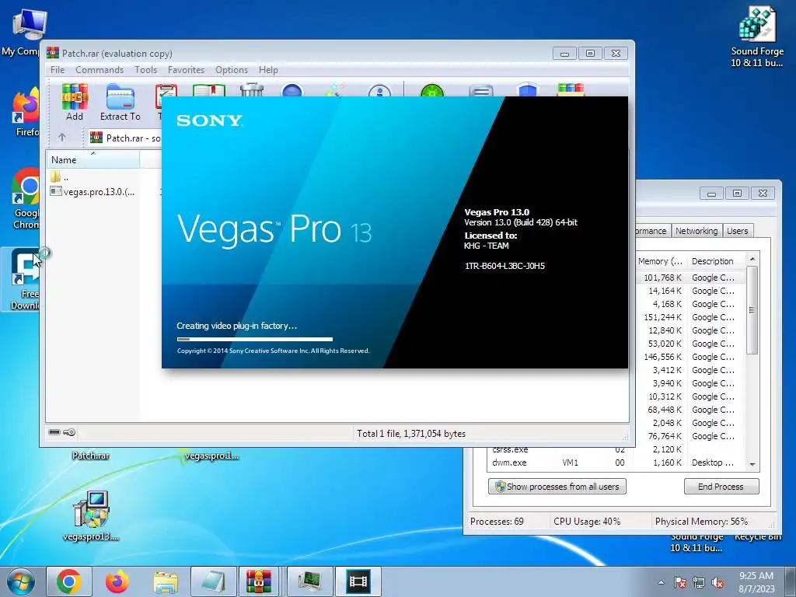
Task: Click Chrome icon in the taskbar
Action: coord(69,581)
